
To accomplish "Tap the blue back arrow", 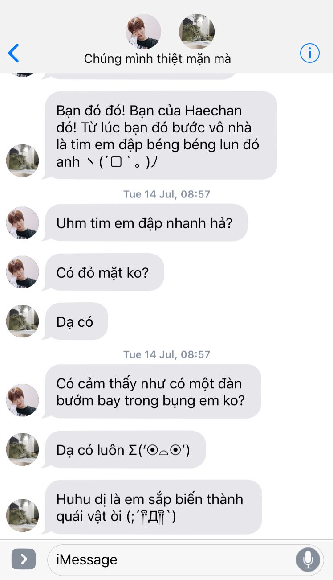I will [x=14, y=53].
